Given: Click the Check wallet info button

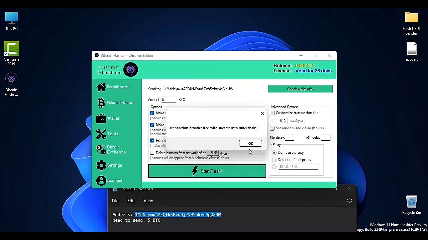Looking at the screenshot, I should click(x=300, y=89).
